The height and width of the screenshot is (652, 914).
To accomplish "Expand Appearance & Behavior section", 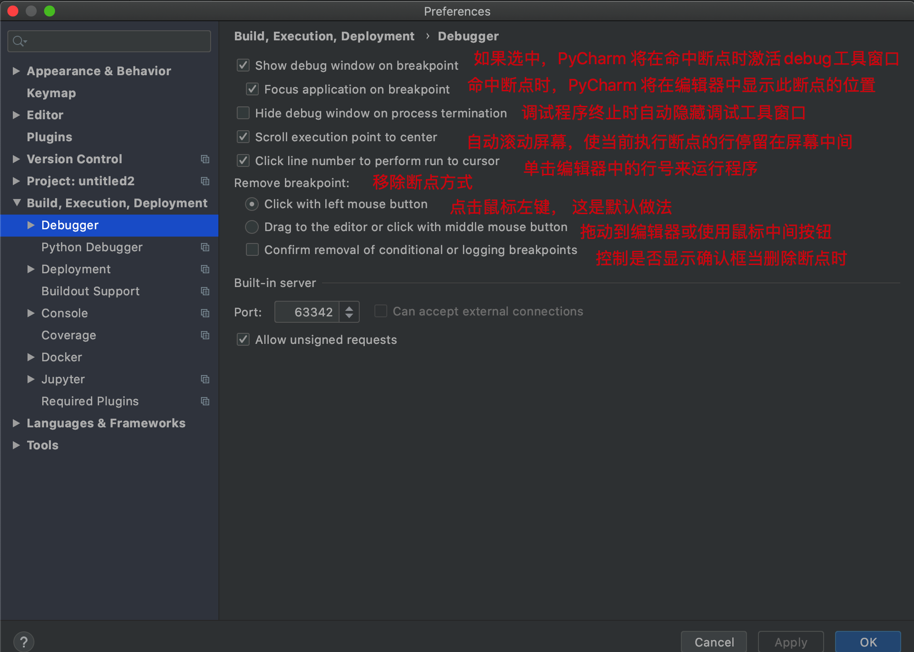I will coord(16,71).
